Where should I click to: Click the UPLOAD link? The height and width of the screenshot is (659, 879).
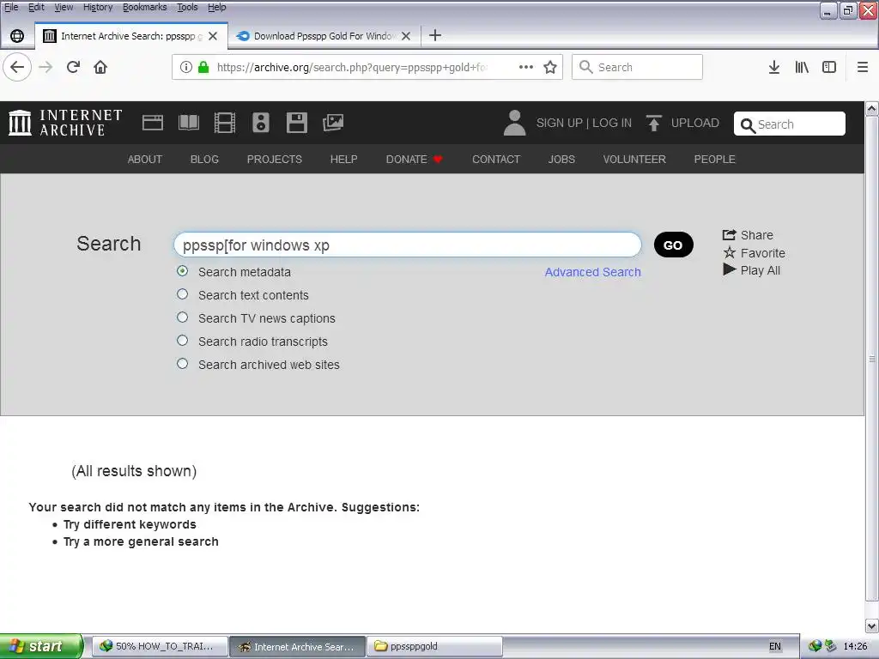pos(695,124)
